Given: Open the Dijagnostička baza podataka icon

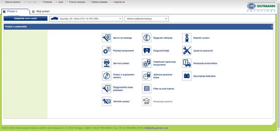Looking at the screenshot, I should 106,88.
